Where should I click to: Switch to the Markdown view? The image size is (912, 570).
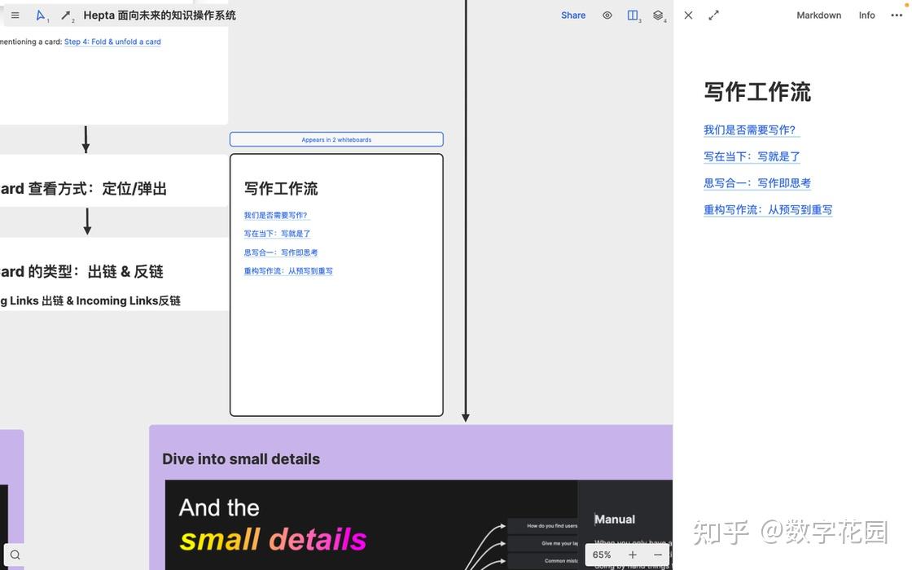pyautogui.click(x=818, y=15)
